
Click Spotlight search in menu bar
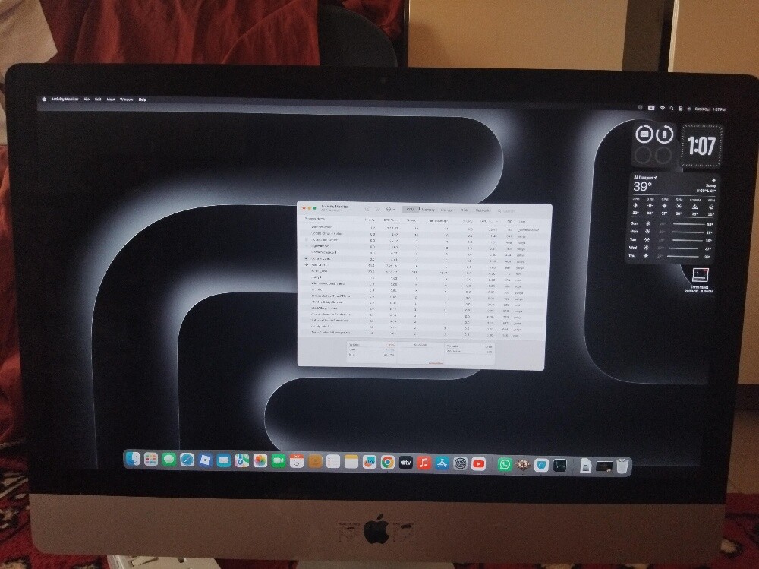(672, 109)
